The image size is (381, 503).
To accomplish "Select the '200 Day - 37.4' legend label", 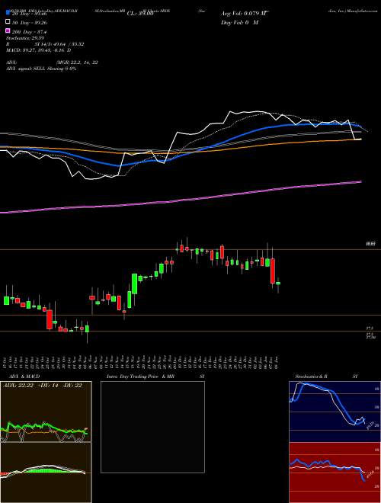I will tap(29, 32).
